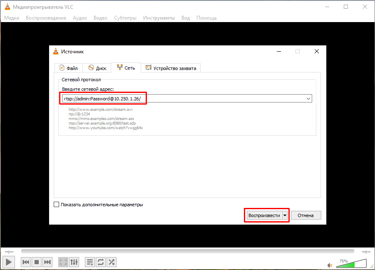Click remaining time label at right

pos(366,252)
